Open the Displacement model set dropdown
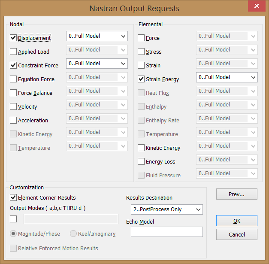269x264 pixels. pyautogui.click(x=97, y=36)
